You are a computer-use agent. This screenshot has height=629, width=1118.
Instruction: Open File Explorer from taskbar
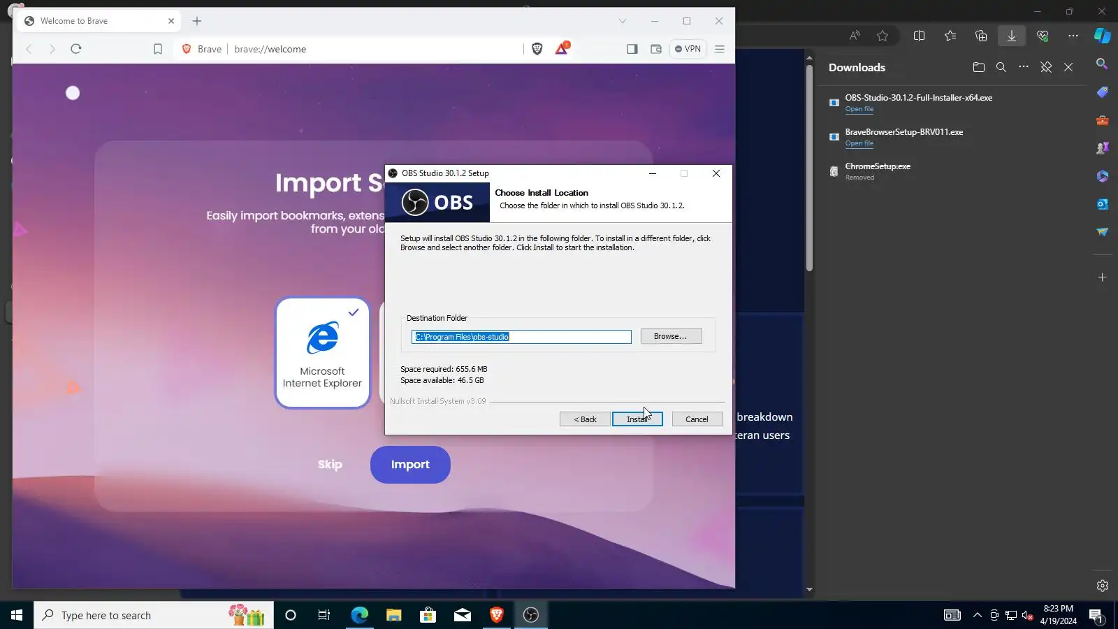coord(394,615)
